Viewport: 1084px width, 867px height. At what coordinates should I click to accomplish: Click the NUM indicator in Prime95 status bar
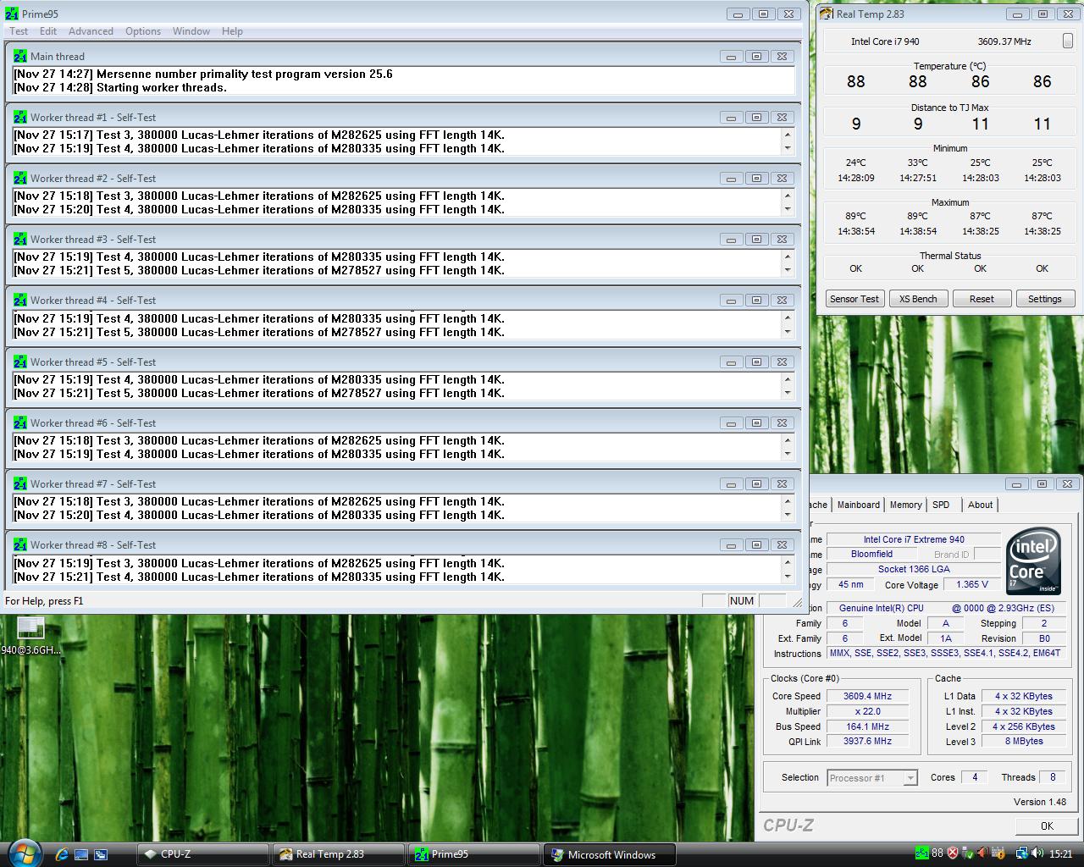coord(742,600)
